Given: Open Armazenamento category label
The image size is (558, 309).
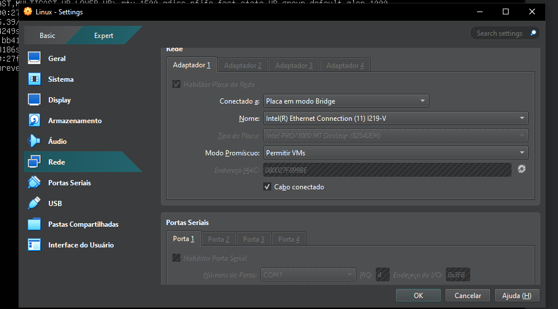Looking at the screenshot, I should [75, 120].
